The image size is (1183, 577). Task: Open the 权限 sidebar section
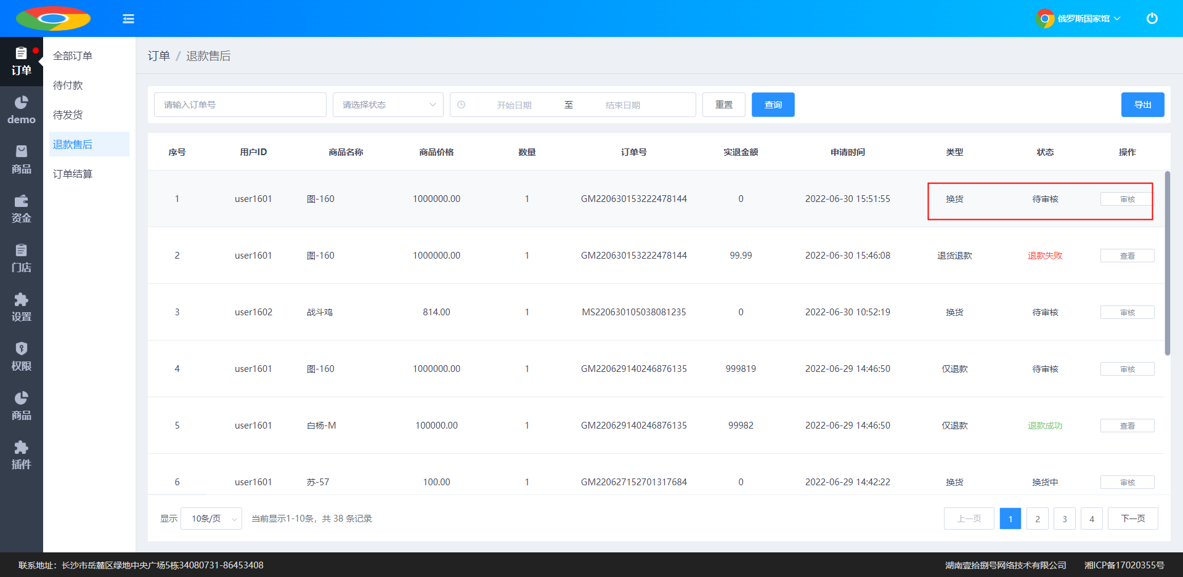pos(22,357)
